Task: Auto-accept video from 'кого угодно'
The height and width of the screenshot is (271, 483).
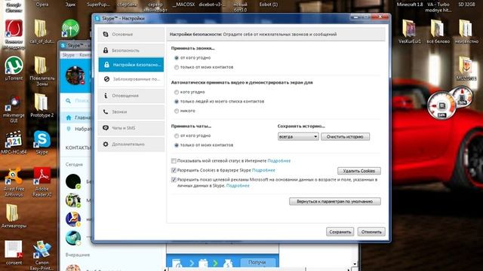Action: 177,92
